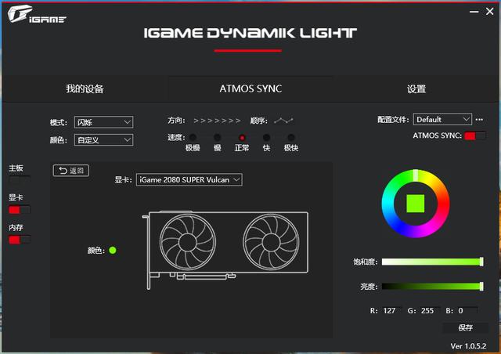Image resolution: width=501 pixels, height=354 pixels.
Task: Toggle the ATMOS SYNC switch
Action: [475, 135]
